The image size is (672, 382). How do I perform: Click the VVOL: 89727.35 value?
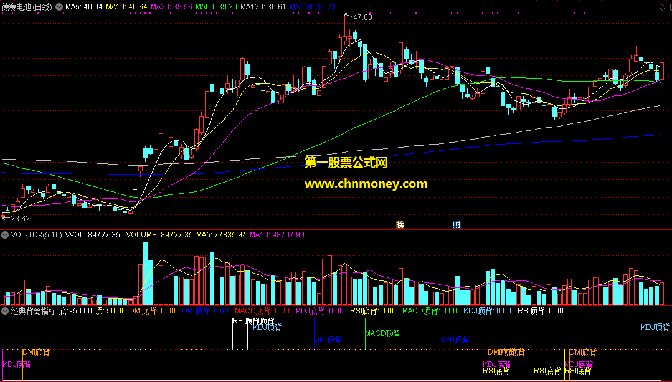click(93, 234)
